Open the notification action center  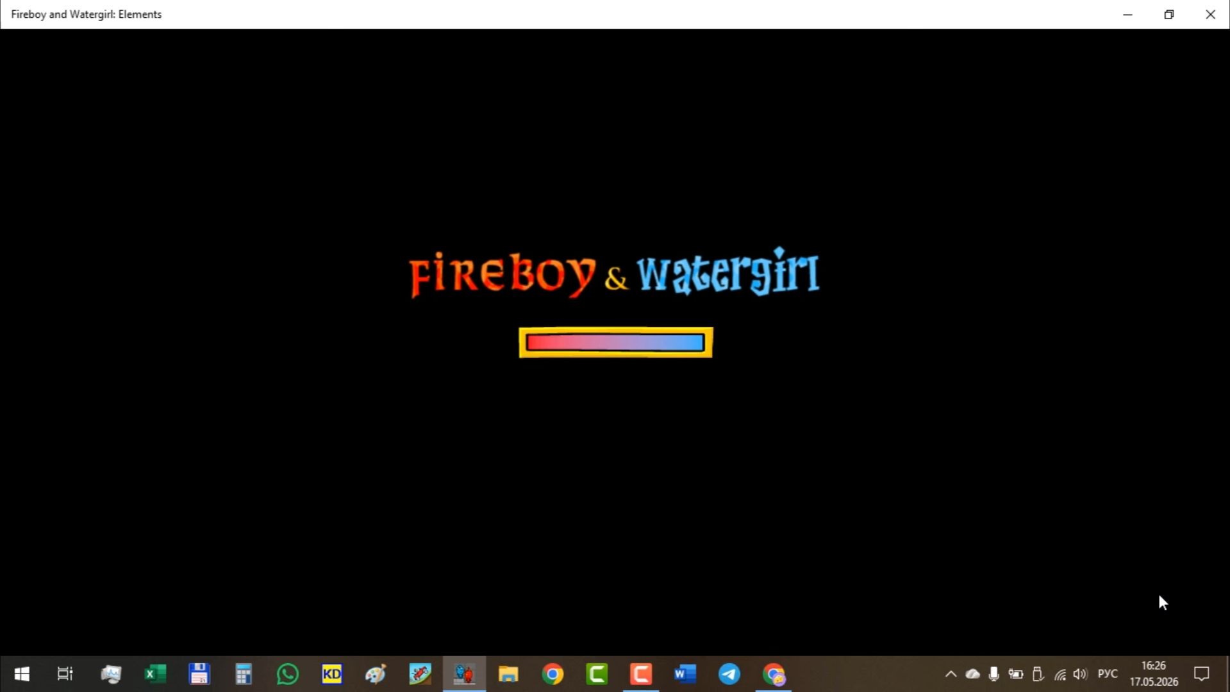coord(1201,674)
